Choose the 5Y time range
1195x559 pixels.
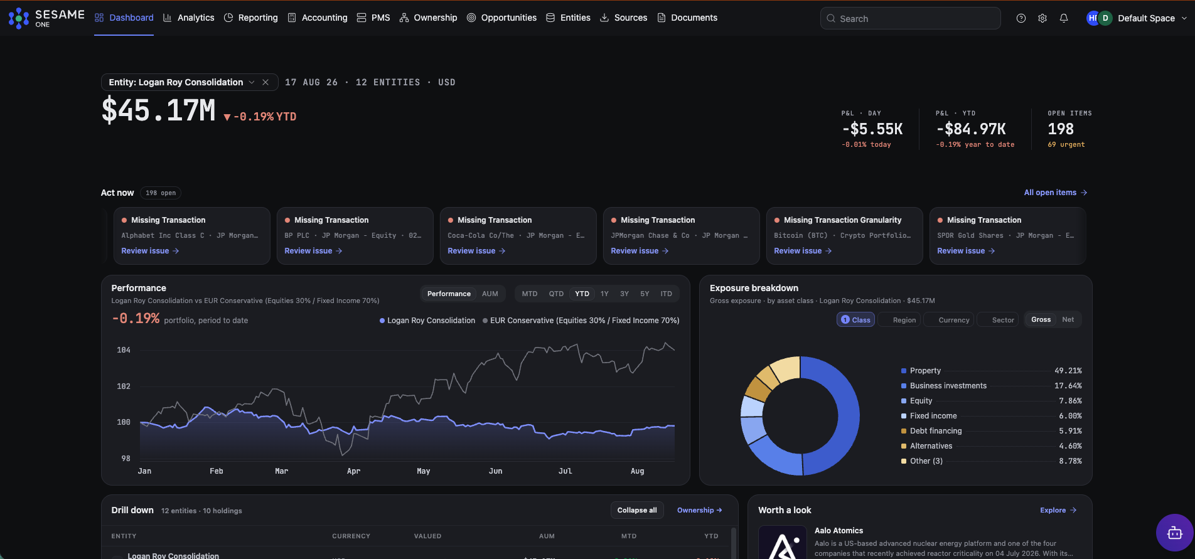click(x=645, y=294)
